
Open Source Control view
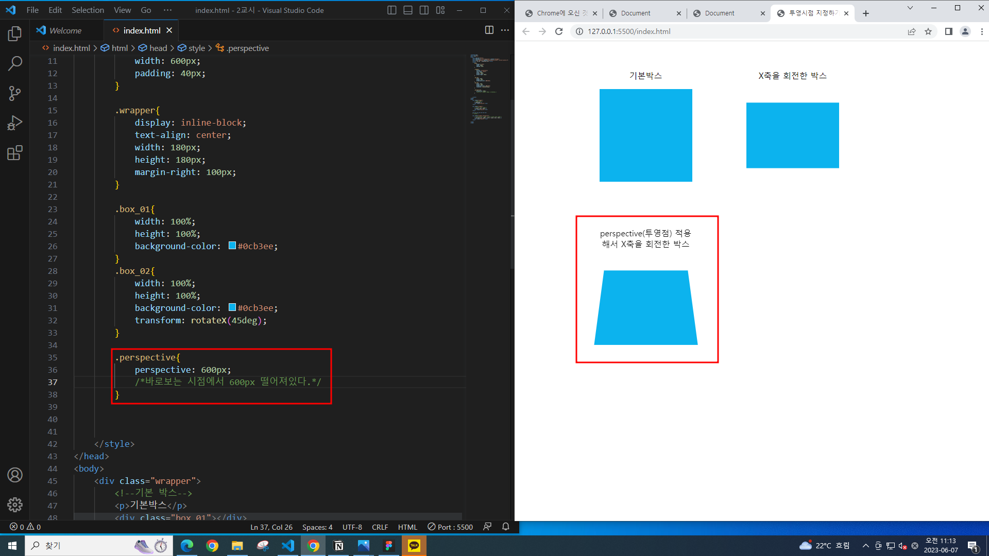15,93
